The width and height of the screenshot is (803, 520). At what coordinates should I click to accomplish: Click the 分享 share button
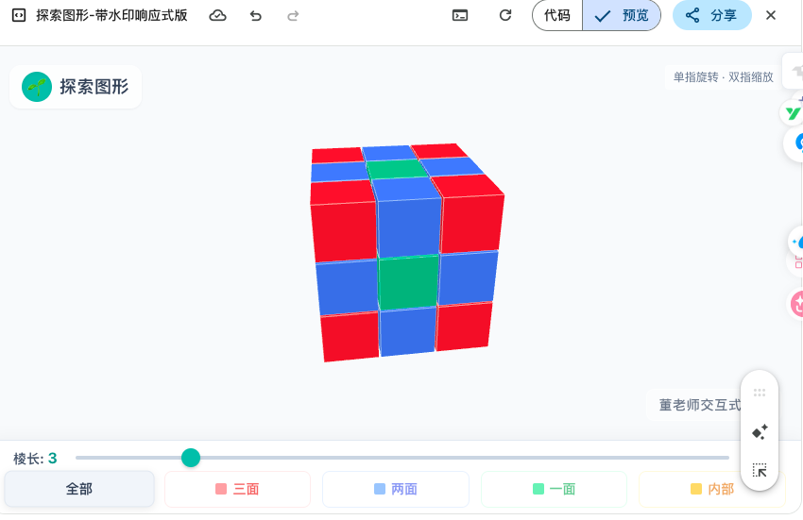click(x=711, y=15)
